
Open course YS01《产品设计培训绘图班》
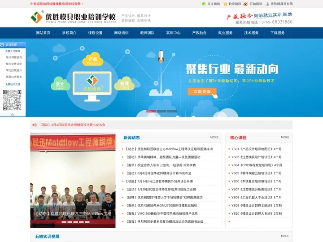(x=257, y=149)
